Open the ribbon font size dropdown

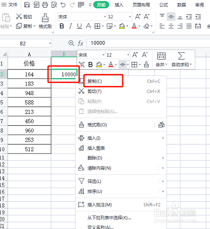(x=130, y=17)
